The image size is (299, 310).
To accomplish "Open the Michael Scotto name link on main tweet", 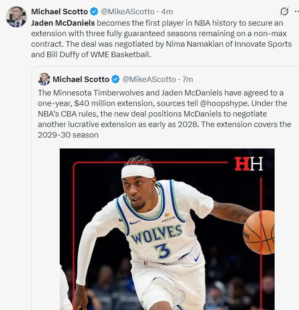I will 59,12.
